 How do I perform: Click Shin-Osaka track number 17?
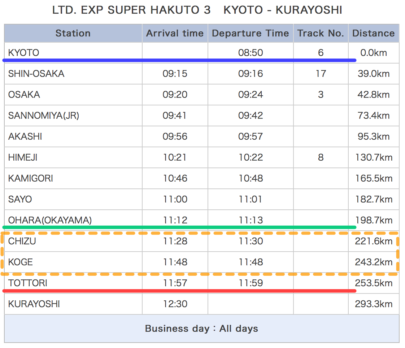[321, 74]
